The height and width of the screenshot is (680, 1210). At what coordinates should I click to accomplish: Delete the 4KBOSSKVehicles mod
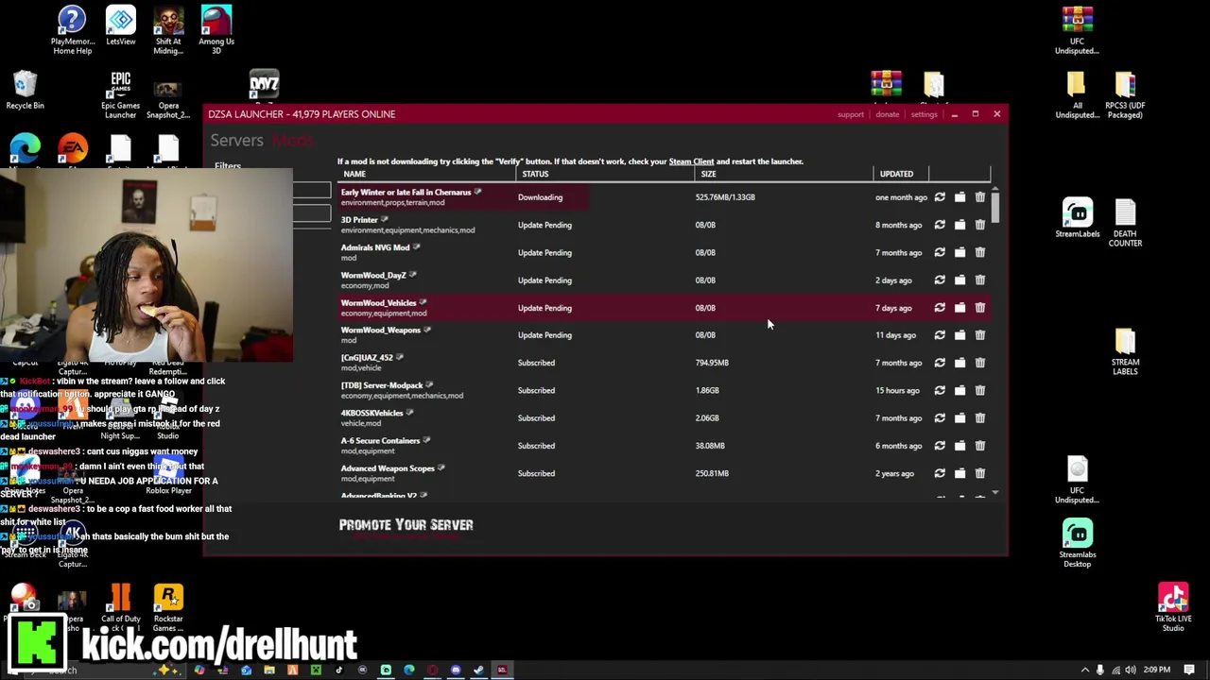980,417
